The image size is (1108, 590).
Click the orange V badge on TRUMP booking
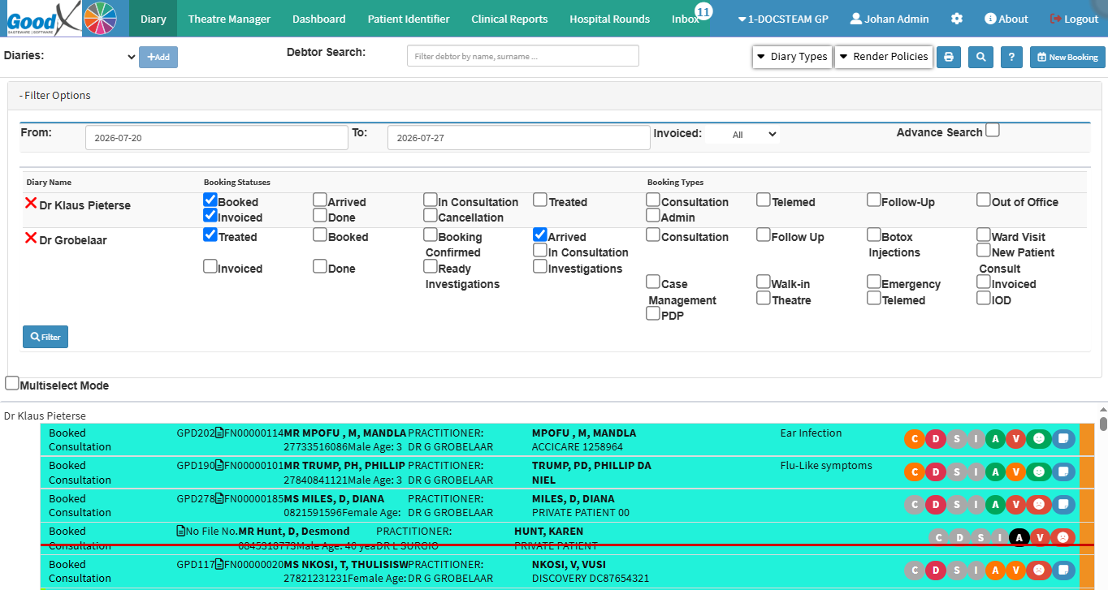tap(1016, 472)
